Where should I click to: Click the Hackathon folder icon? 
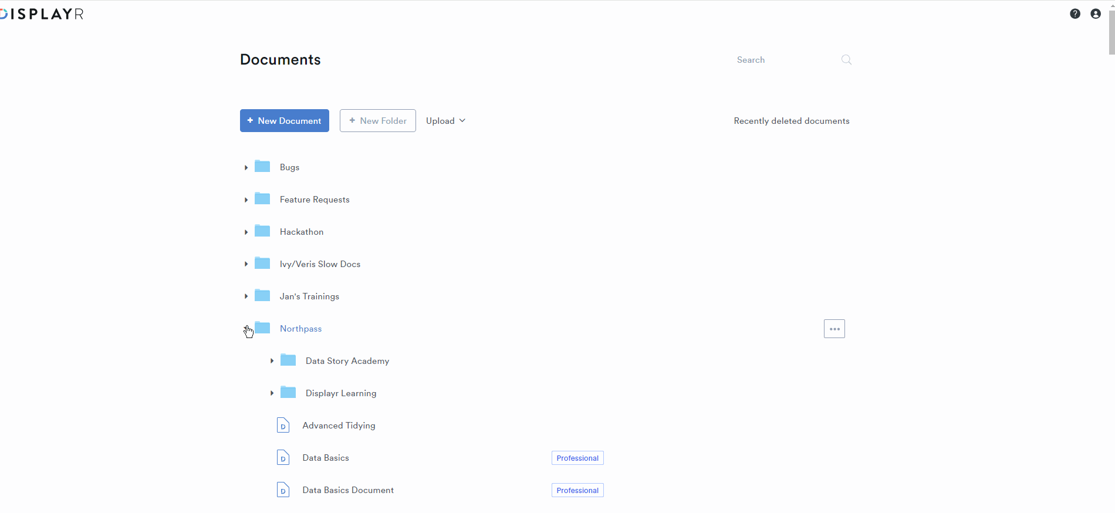[x=262, y=231]
